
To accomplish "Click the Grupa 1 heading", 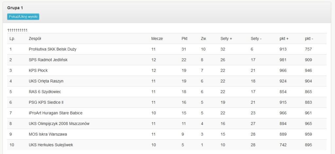I will click(x=15, y=8).
